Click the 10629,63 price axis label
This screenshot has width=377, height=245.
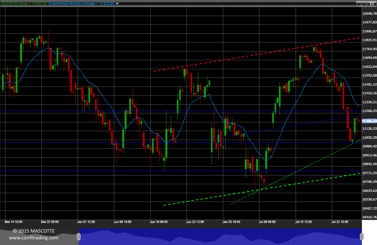click(x=369, y=191)
